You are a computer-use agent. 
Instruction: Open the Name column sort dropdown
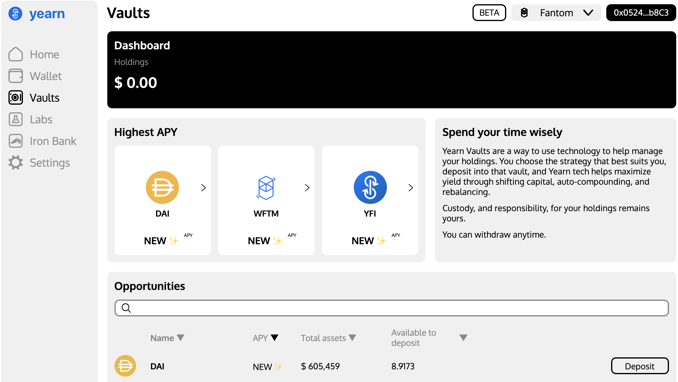pyautogui.click(x=181, y=337)
